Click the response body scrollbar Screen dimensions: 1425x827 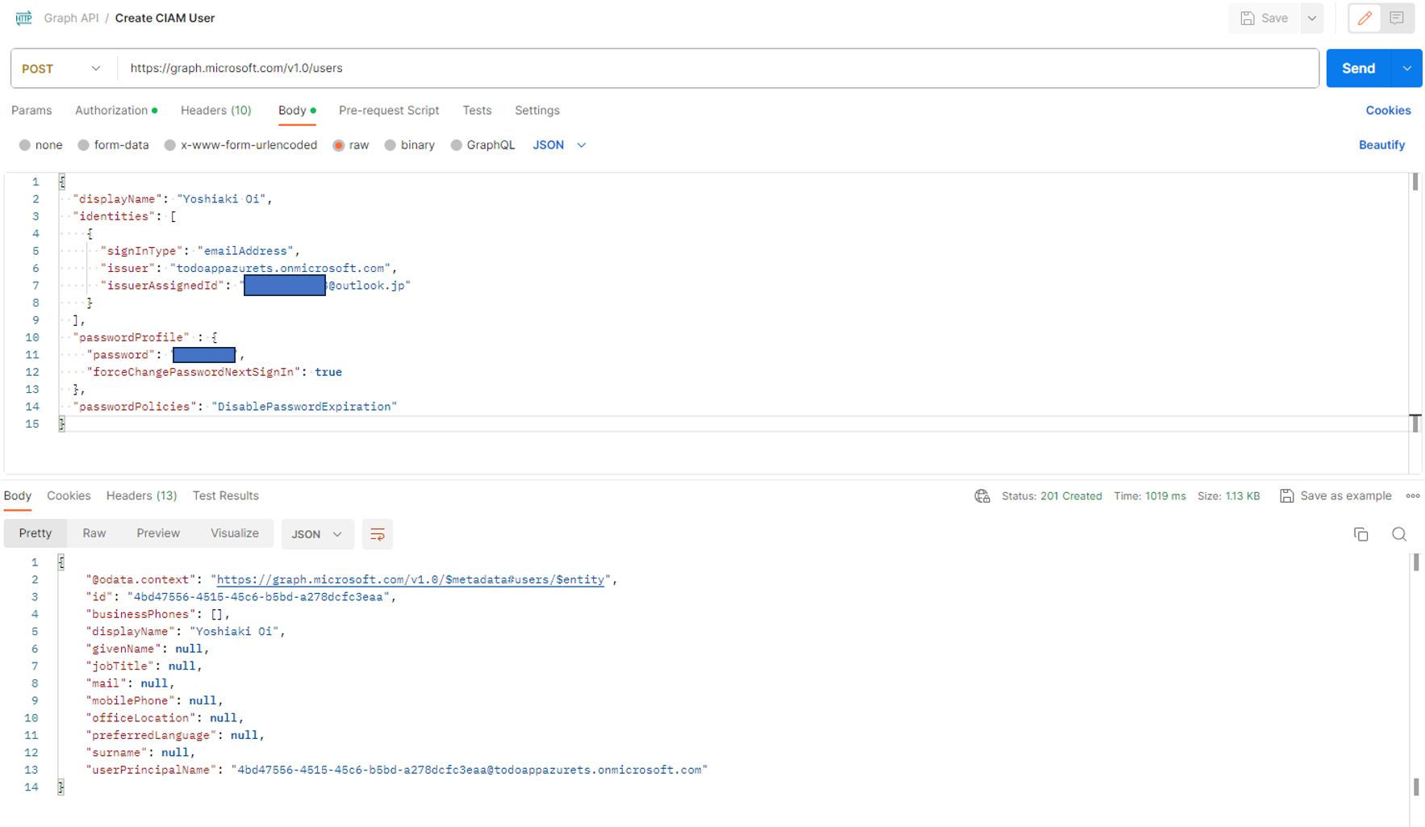[x=1415, y=563]
